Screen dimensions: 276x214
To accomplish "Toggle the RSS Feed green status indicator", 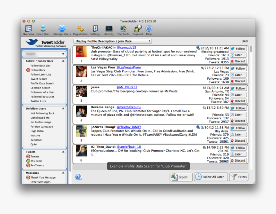I will tap(28, 161).
